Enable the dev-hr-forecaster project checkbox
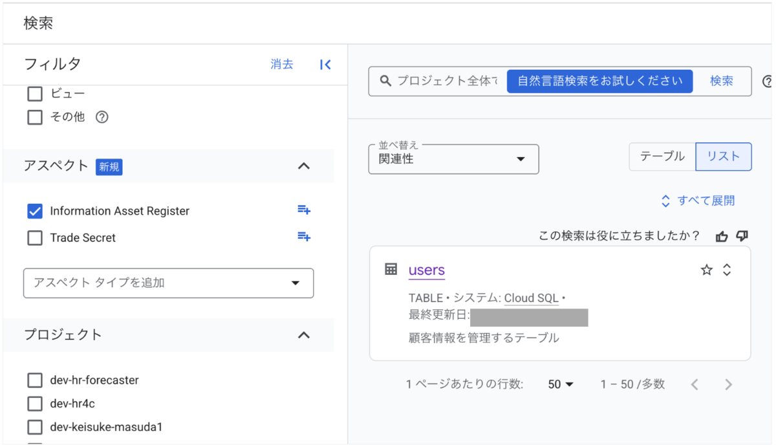 tap(35, 380)
